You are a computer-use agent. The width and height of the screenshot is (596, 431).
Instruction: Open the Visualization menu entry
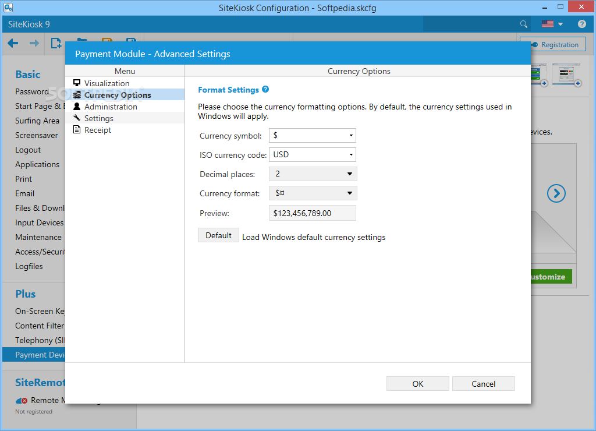125,83
